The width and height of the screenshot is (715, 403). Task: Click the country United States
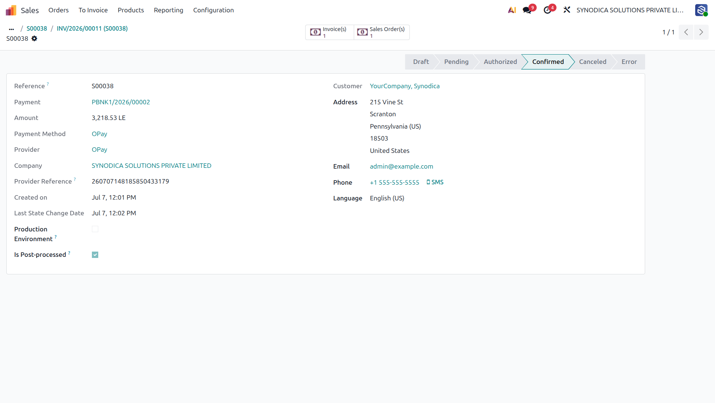[x=390, y=151]
